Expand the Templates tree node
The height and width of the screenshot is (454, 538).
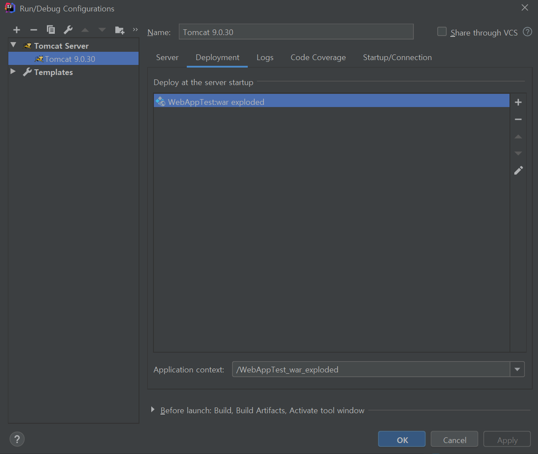(x=13, y=71)
